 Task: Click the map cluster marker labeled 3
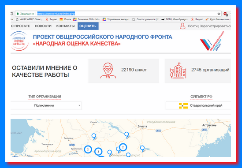coord(98,152)
